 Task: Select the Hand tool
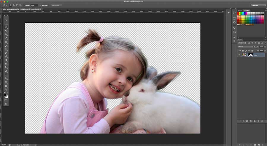pyautogui.click(x=6, y=86)
